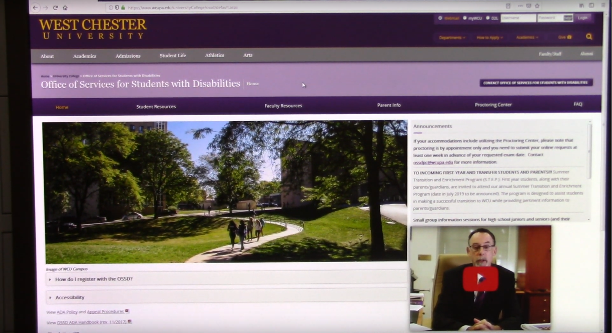This screenshot has width=612, height=333.
Task: Open the How to Apply dropdown
Action: click(490, 37)
